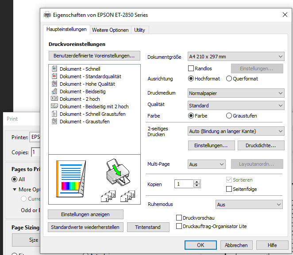This screenshot has width=293, height=255.
Task: Click Einstellungen anzeigen button
Action: [x=85, y=214]
